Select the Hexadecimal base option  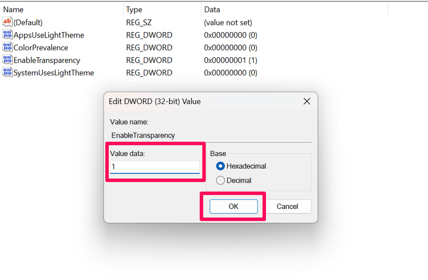(220, 166)
